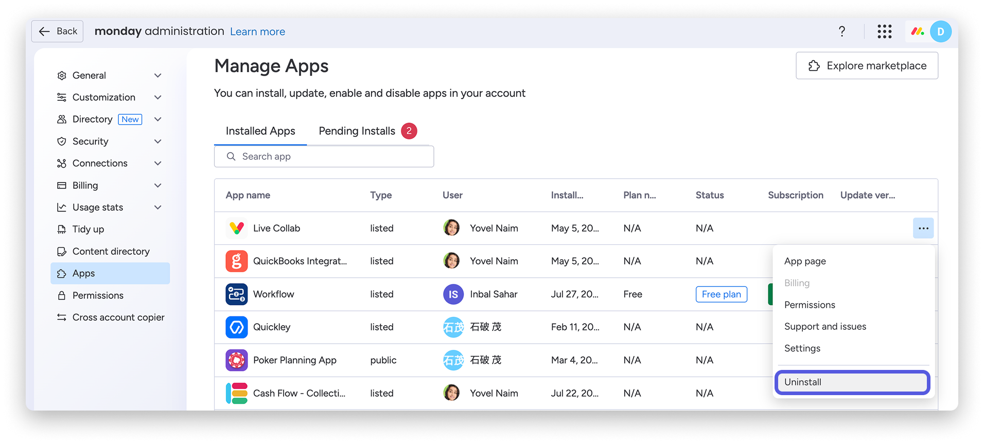Viewport: 984px width, 444px height.
Task: Click the Live Collab app icon
Action: [x=237, y=228]
